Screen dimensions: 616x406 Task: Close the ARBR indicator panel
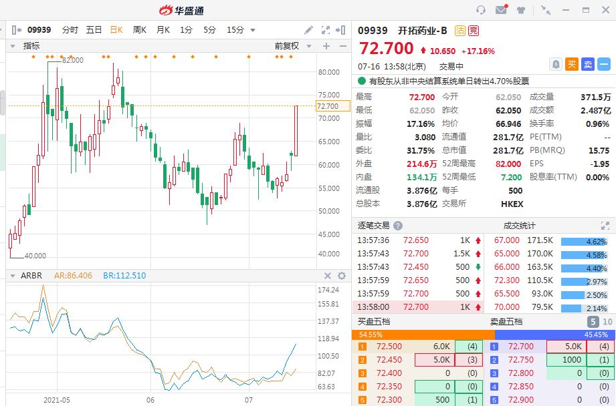[328, 276]
